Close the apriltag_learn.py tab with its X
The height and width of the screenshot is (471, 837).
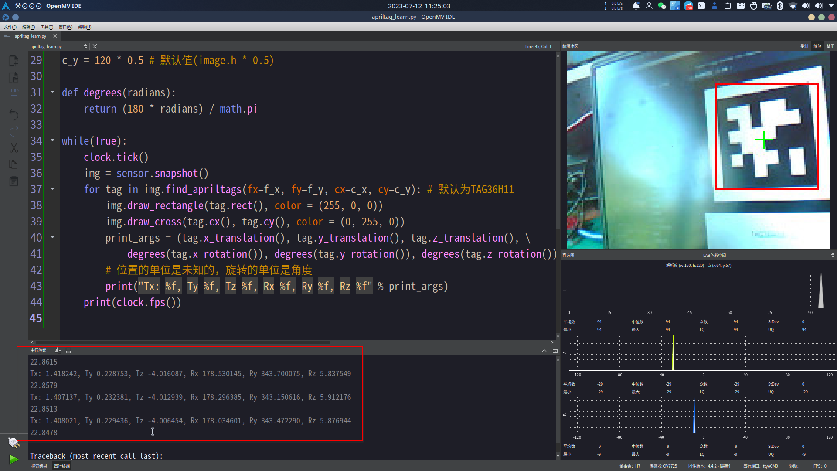(55, 36)
